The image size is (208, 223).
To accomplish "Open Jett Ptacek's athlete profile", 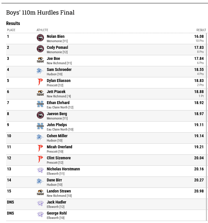I will pyautogui.click(x=56, y=92).
